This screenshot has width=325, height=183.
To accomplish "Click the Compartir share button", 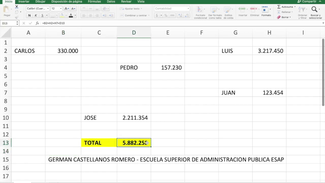I will pos(307,2).
